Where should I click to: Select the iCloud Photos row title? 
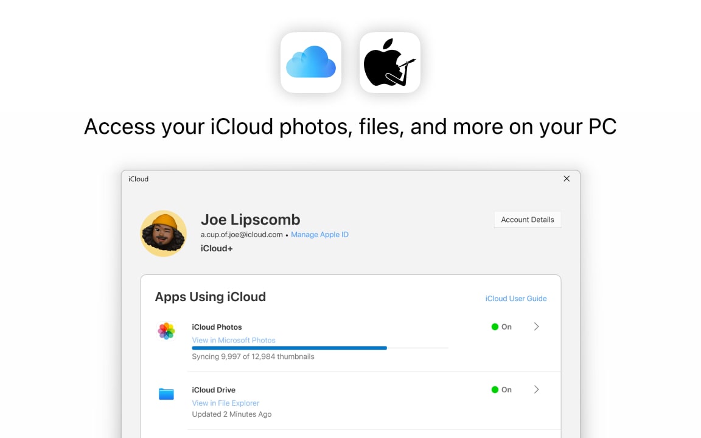pyautogui.click(x=217, y=327)
